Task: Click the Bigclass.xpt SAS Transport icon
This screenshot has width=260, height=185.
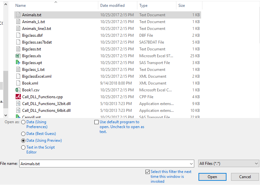Action: tap(18, 63)
